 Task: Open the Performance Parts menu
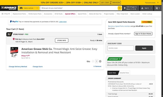click(35, 14)
